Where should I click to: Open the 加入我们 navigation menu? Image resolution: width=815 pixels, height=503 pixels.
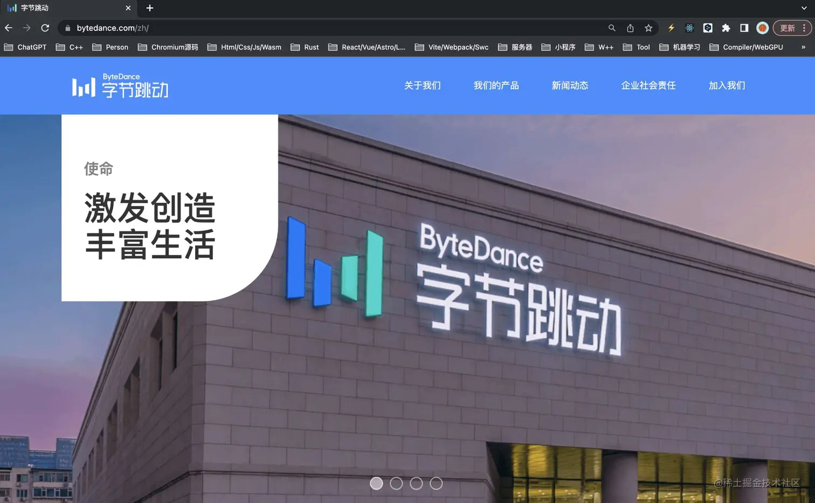pyautogui.click(x=727, y=86)
